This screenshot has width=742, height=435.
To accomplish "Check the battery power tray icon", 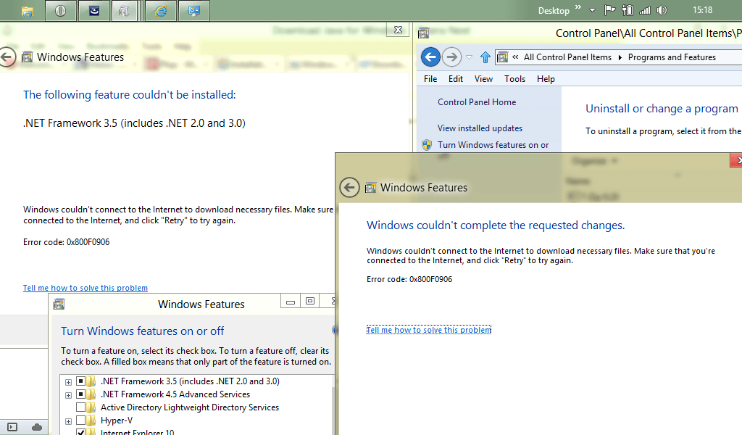I will (x=627, y=10).
